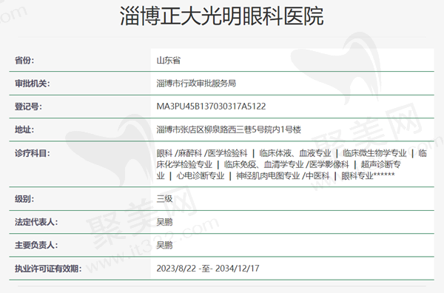Select the 诊疗科目 label
The height and width of the screenshot is (293, 444).
33,153
